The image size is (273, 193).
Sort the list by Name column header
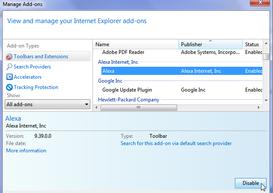pyautogui.click(x=136, y=45)
